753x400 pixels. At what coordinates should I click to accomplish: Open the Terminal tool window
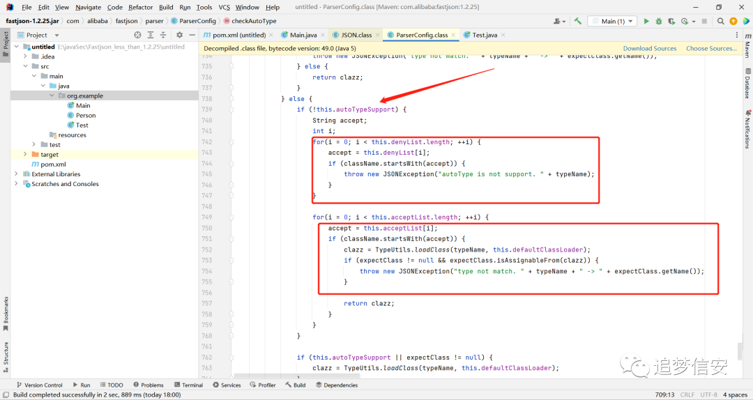coord(189,385)
